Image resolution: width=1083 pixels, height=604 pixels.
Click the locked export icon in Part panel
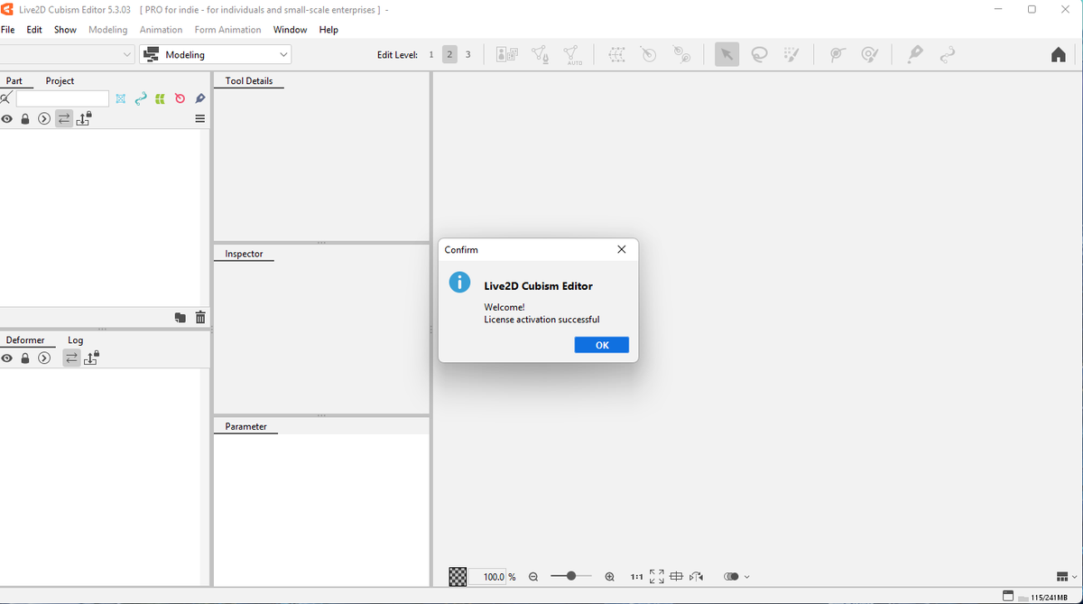(84, 118)
